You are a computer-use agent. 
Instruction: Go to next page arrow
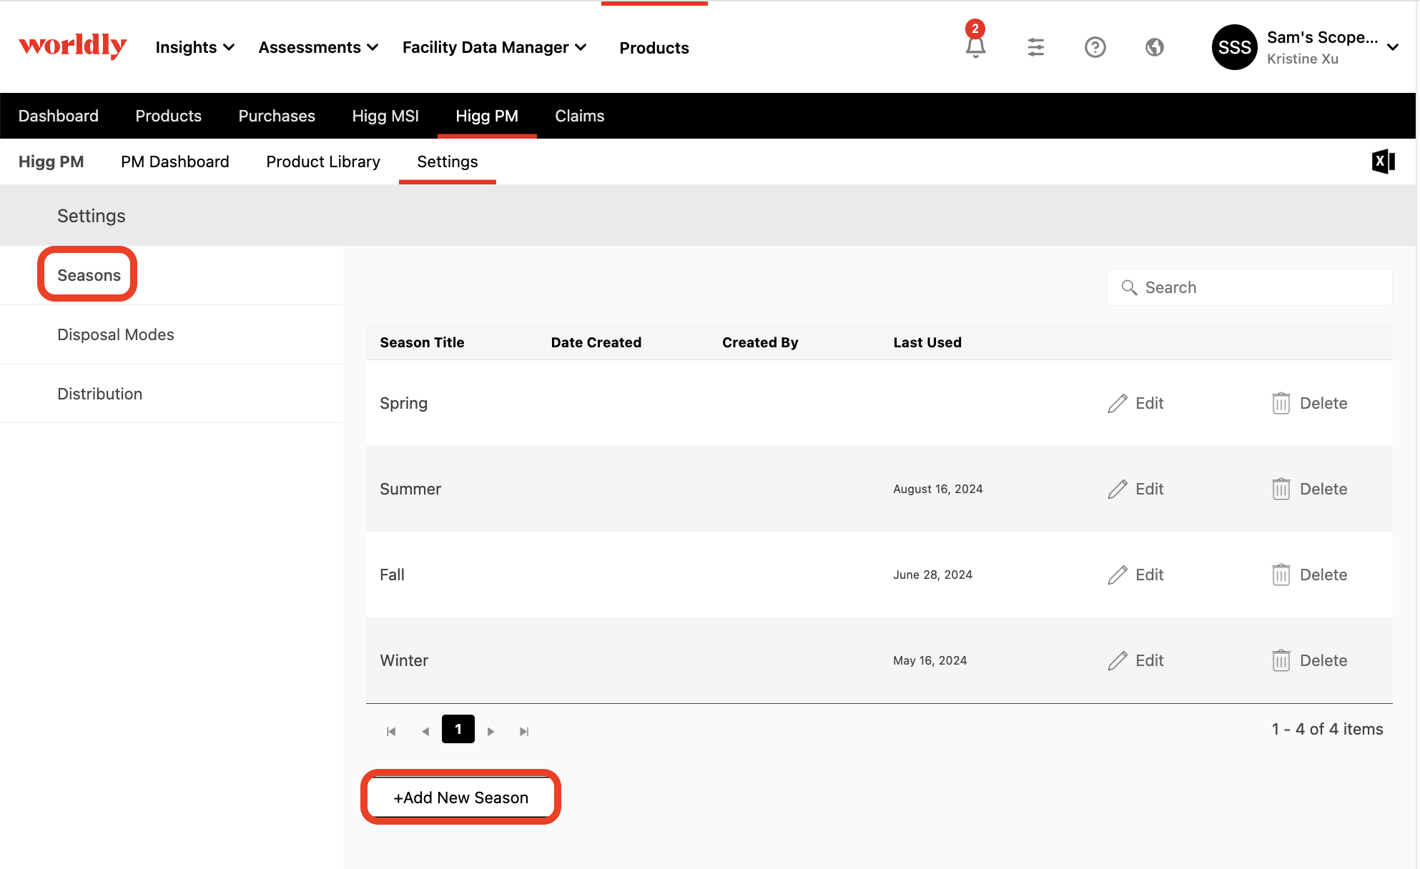pos(490,731)
